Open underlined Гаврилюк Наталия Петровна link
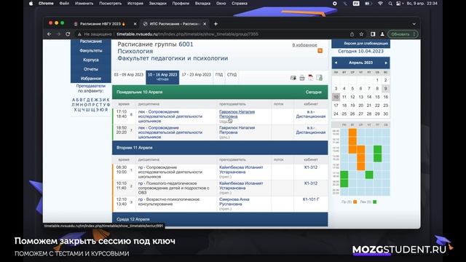The height and width of the screenshot is (262, 466). (x=237, y=114)
